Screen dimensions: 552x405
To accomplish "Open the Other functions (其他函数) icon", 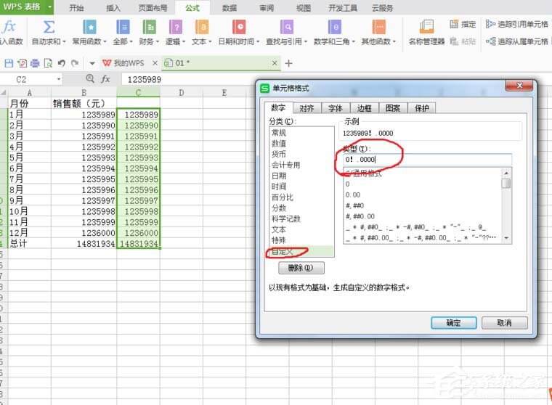I will point(379,27).
